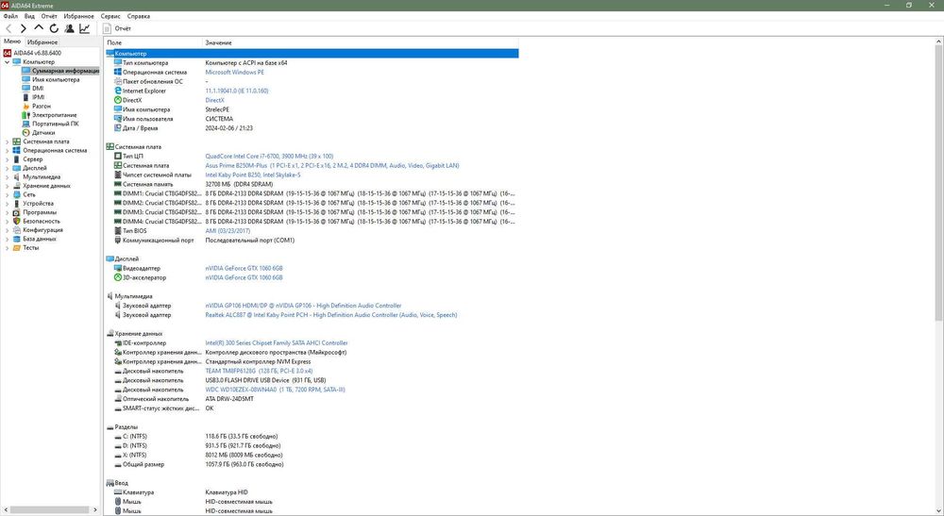Expand the Дисплей tree node
Screen dimensions: 944x516
click(x=7, y=168)
